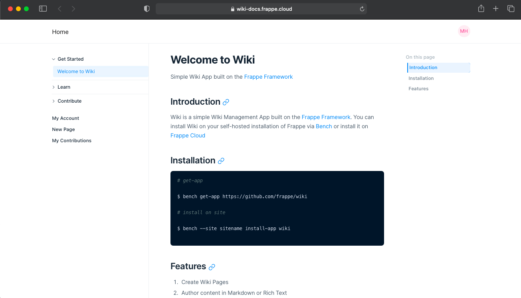The height and width of the screenshot is (298, 521).
Task: Open the MH user avatar menu
Action: (x=464, y=31)
